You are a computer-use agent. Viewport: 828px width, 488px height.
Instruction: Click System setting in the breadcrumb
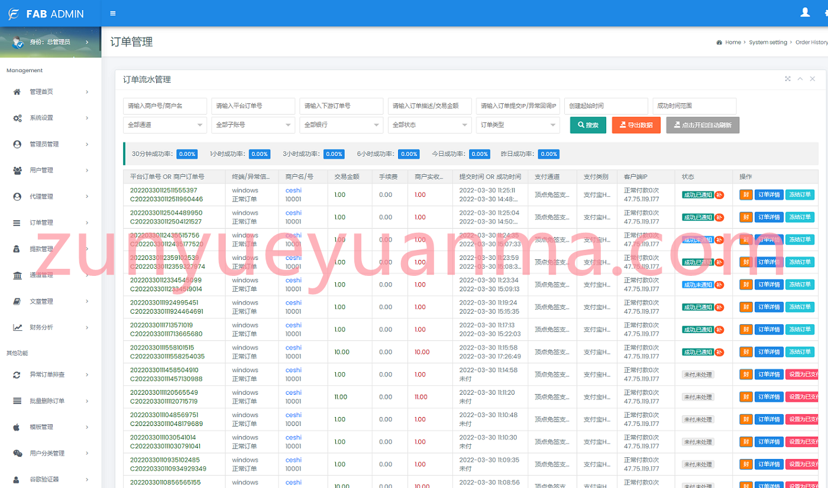click(x=768, y=43)
